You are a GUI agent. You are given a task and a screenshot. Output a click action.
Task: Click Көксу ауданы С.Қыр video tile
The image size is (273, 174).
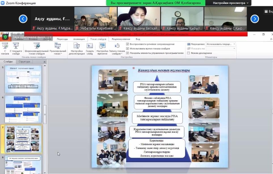(225, 19)
